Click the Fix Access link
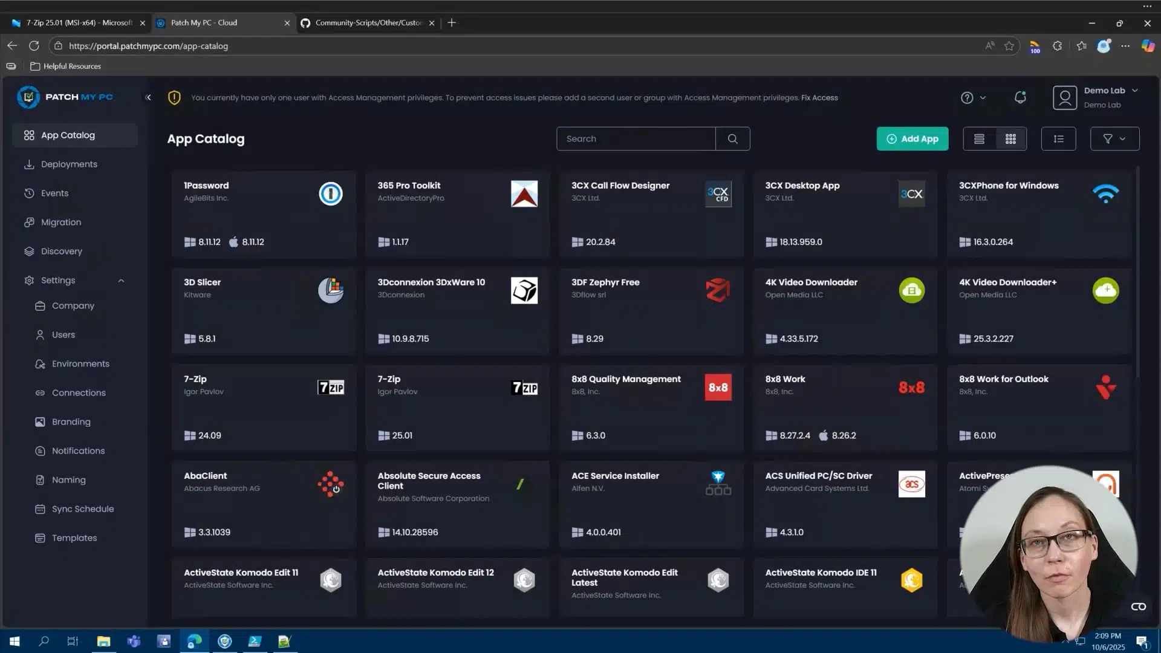 [819, 97]
